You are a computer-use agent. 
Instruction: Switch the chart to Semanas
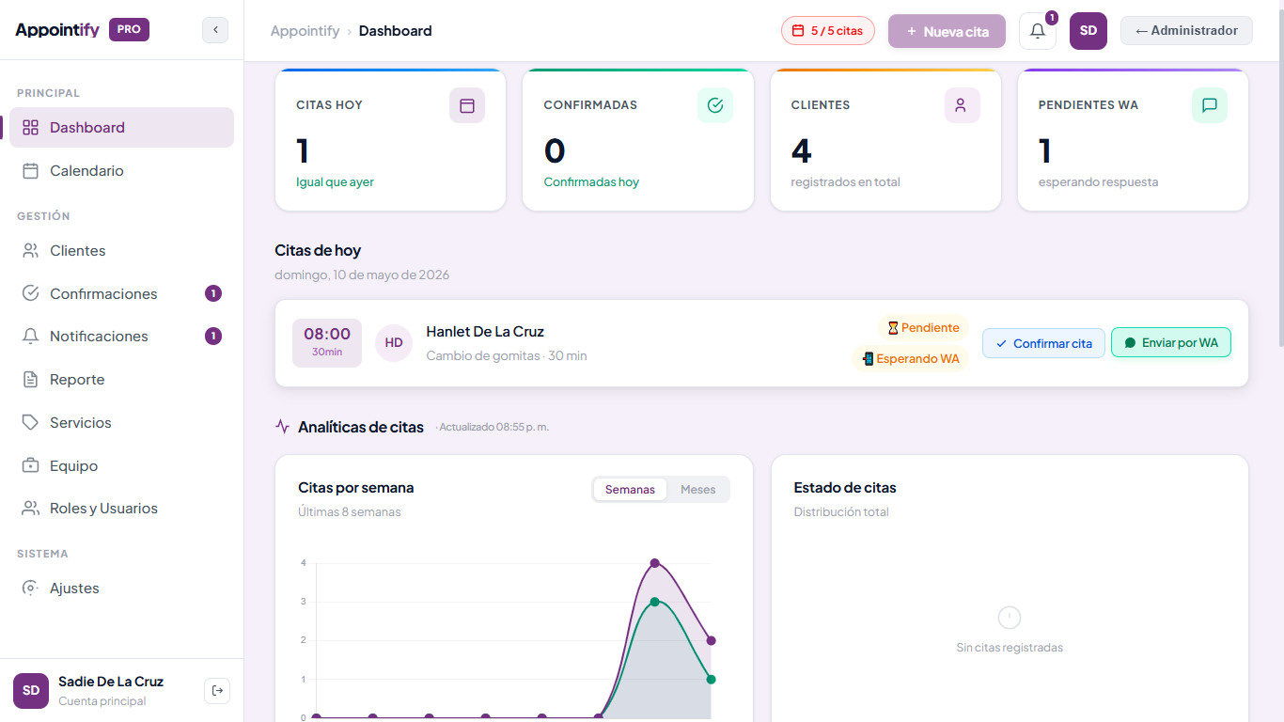point(630,490)
